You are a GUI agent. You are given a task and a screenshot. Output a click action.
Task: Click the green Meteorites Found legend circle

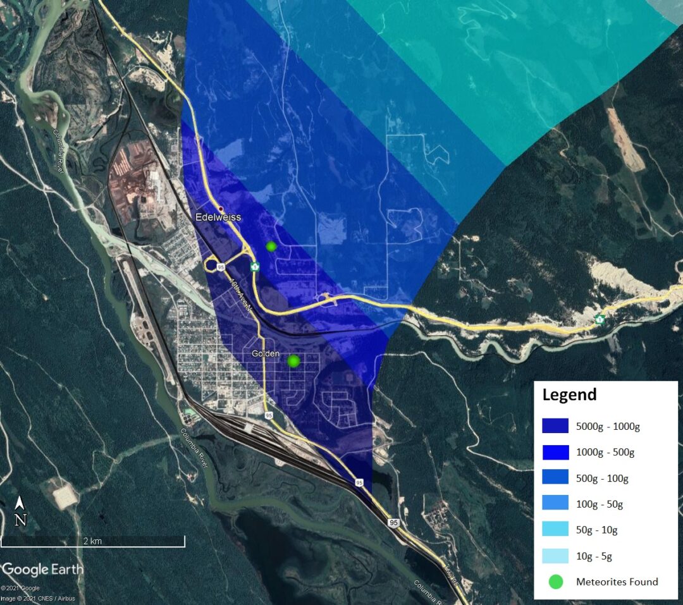555,582
